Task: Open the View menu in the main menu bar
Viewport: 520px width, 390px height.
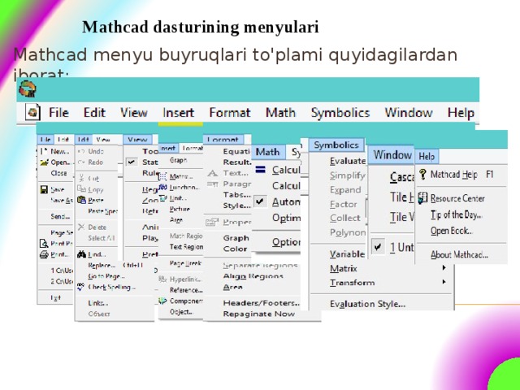Action: (x=133, y=113)
